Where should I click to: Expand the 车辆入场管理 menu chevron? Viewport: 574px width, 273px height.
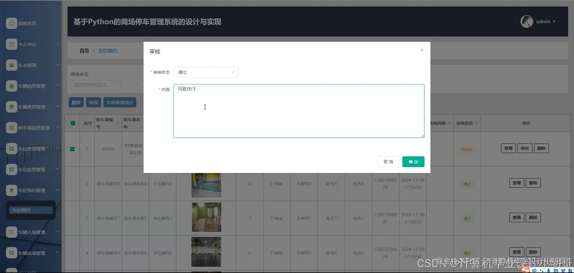pyautogui.click(x=57, y=232)
